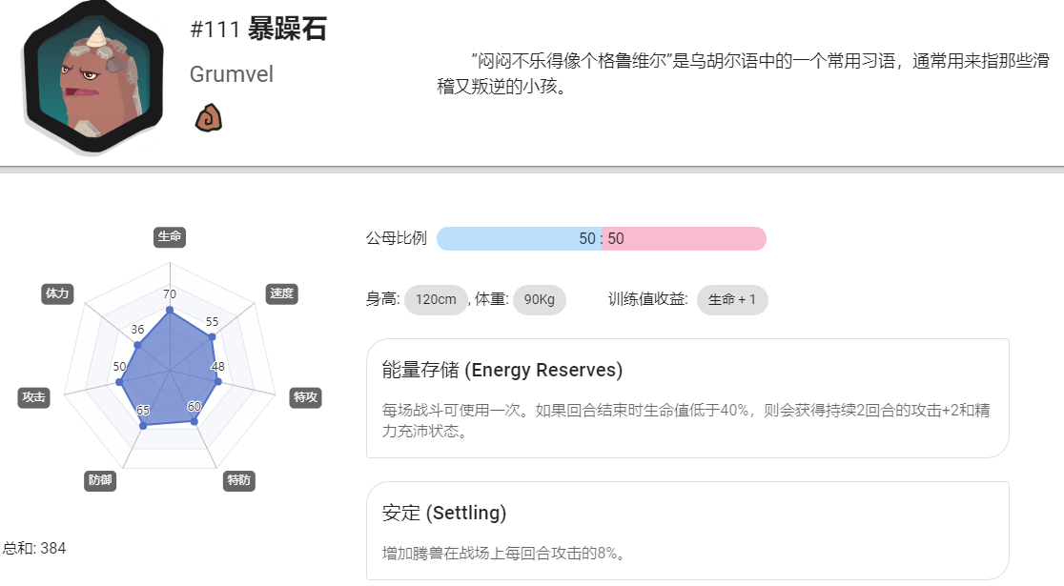Click the 90Kg weight chip
The width and height of the screenshot is (1064, 586).
(540, 300)
